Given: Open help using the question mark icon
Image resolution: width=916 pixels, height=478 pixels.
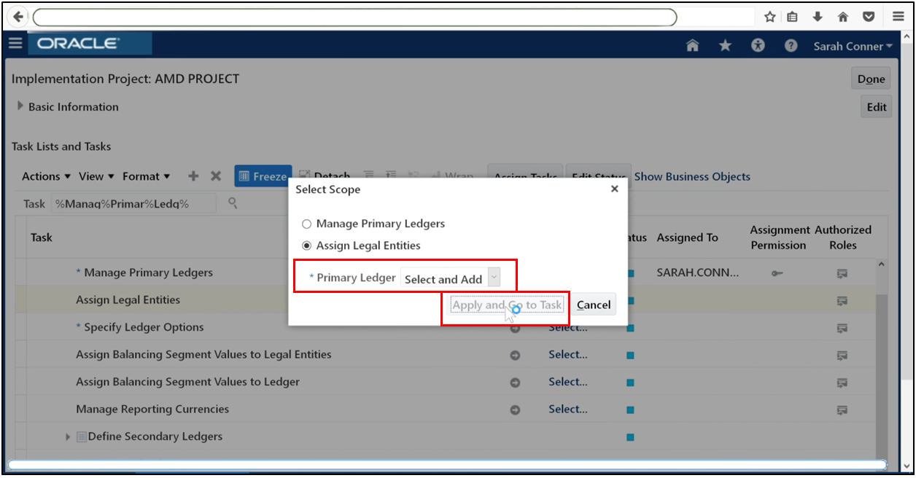Looking at the screenshot, I should pos(790,45).
